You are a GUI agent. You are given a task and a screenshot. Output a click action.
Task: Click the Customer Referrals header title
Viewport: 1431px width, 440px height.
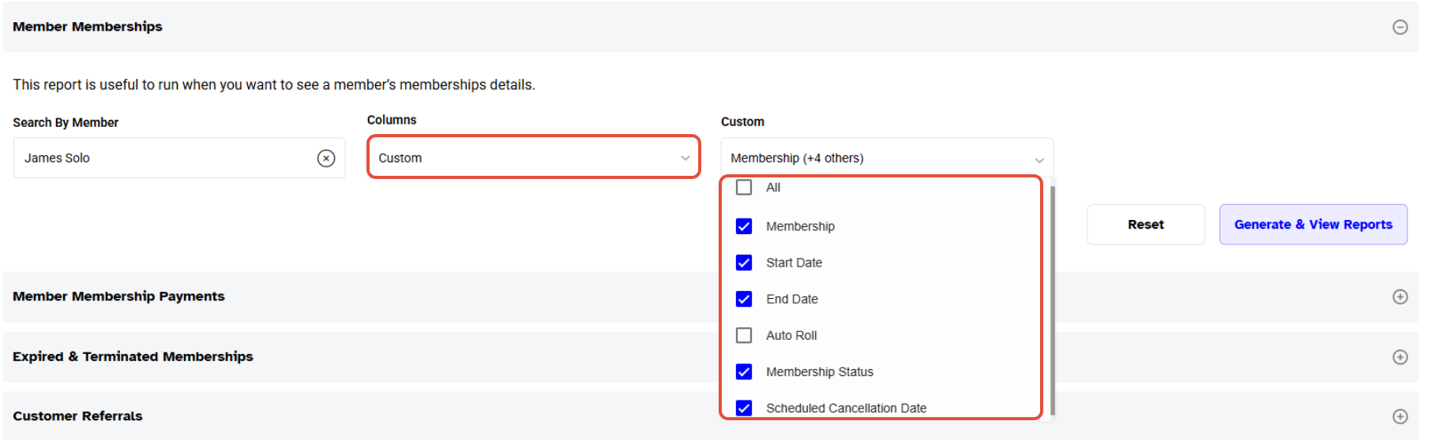tap(77, 416)
